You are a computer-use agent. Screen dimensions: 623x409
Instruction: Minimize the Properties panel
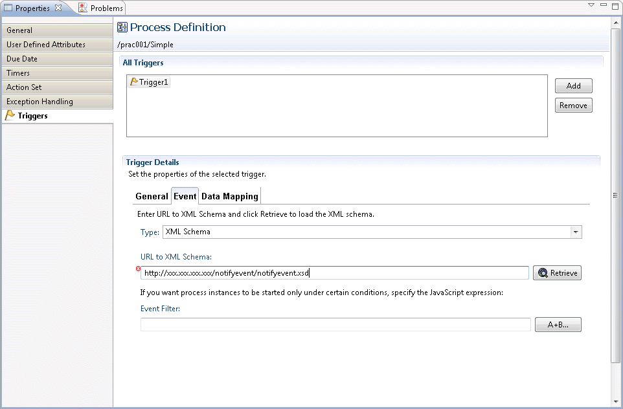[x=604, y=5]
